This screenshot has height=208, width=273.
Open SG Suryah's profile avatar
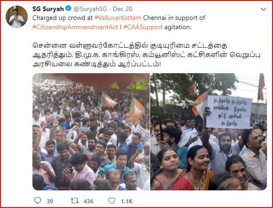click(x=17, y=17)
